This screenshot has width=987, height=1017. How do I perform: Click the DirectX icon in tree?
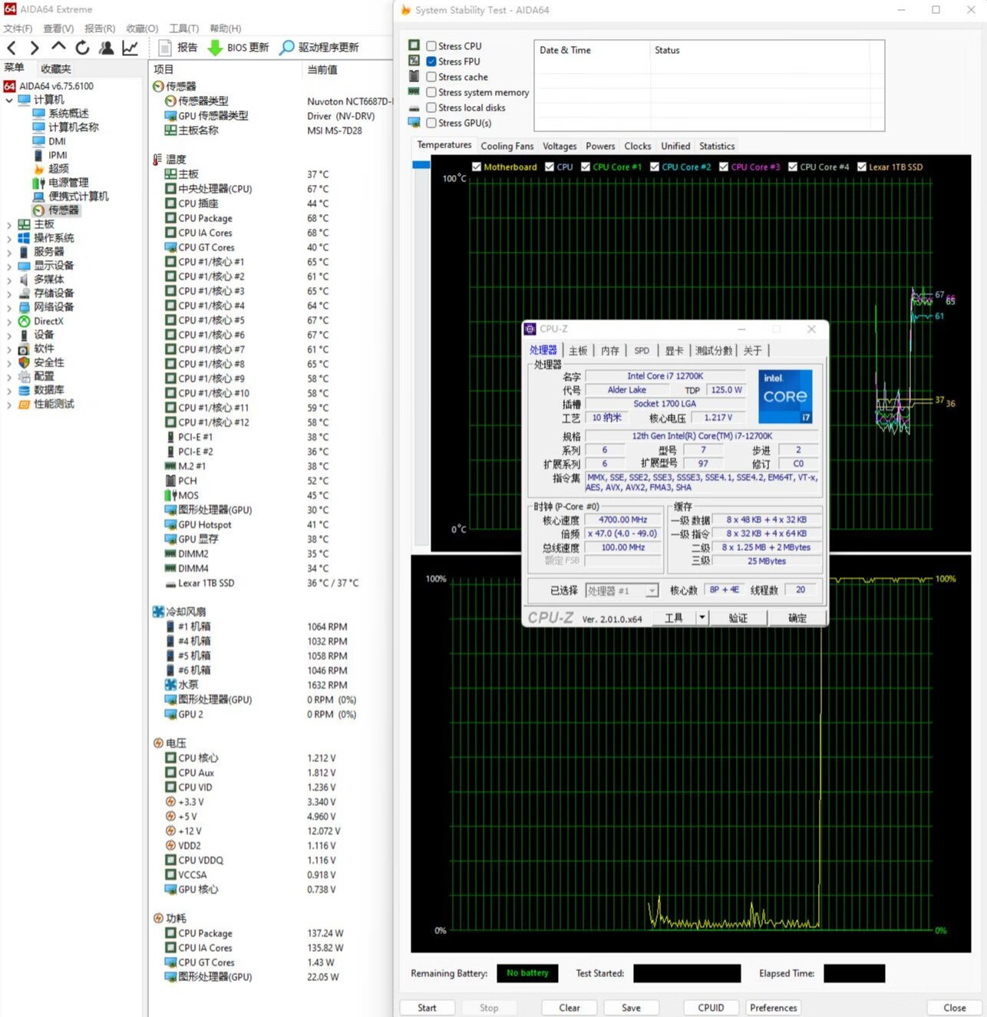click(x=24, y=322)
